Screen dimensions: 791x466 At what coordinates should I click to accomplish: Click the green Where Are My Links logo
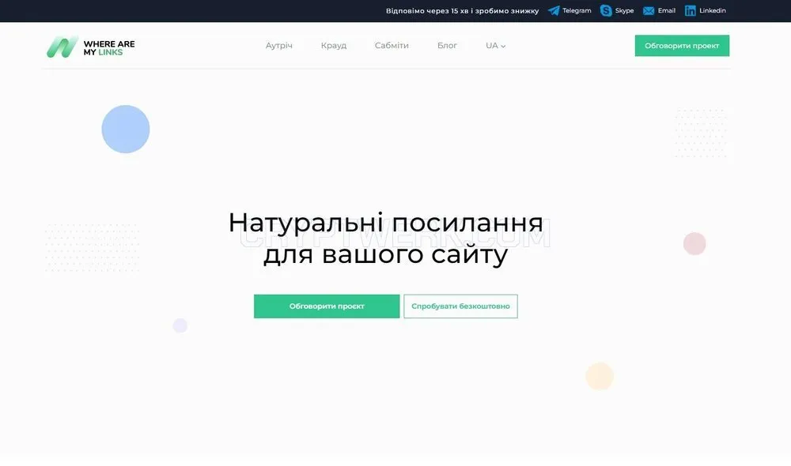click(62, 47)
